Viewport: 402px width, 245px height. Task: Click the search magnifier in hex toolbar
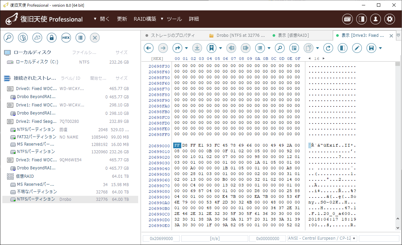[x=280, y=48]
